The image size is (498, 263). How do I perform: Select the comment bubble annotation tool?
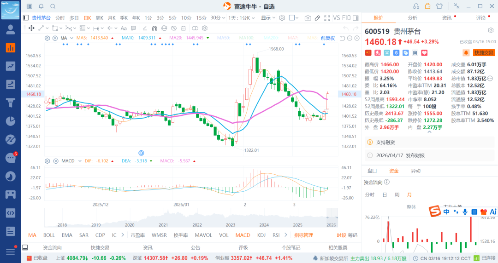click(133, 28)
